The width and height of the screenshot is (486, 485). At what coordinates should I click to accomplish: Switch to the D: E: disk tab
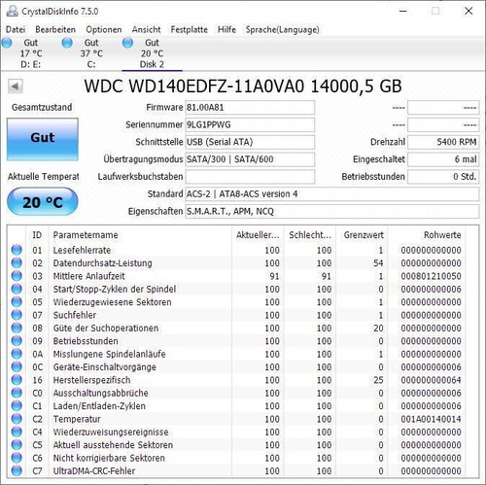(x=31, y=53)
